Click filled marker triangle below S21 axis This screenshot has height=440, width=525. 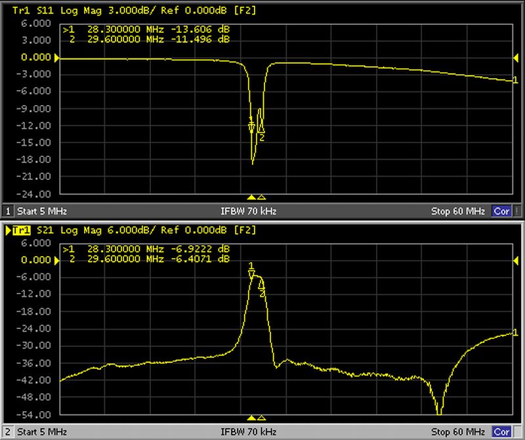coord(251,418)
